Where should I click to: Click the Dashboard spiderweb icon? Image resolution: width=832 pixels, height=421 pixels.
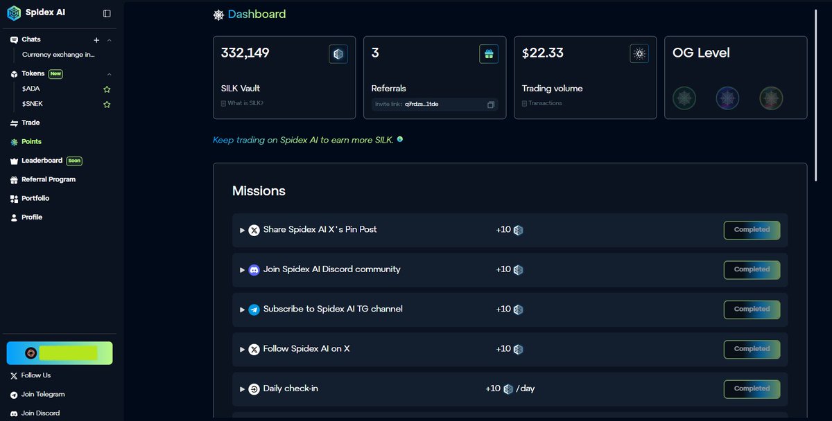[x=218, y=15]
